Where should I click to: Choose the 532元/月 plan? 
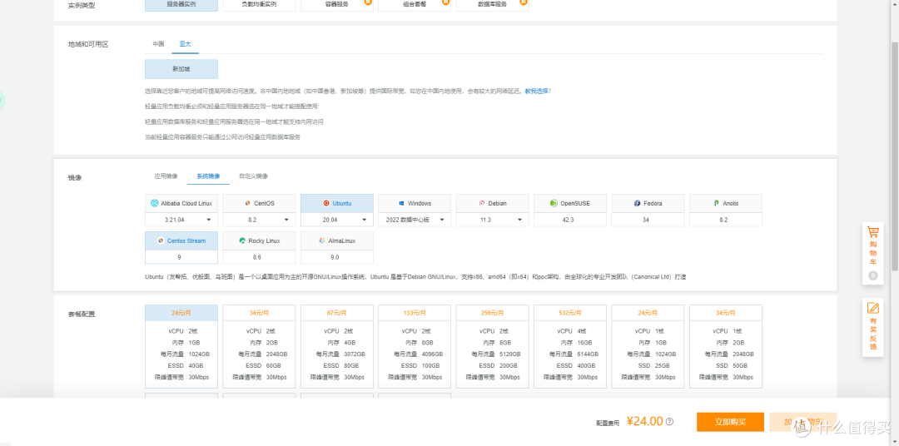click(570, 346)
